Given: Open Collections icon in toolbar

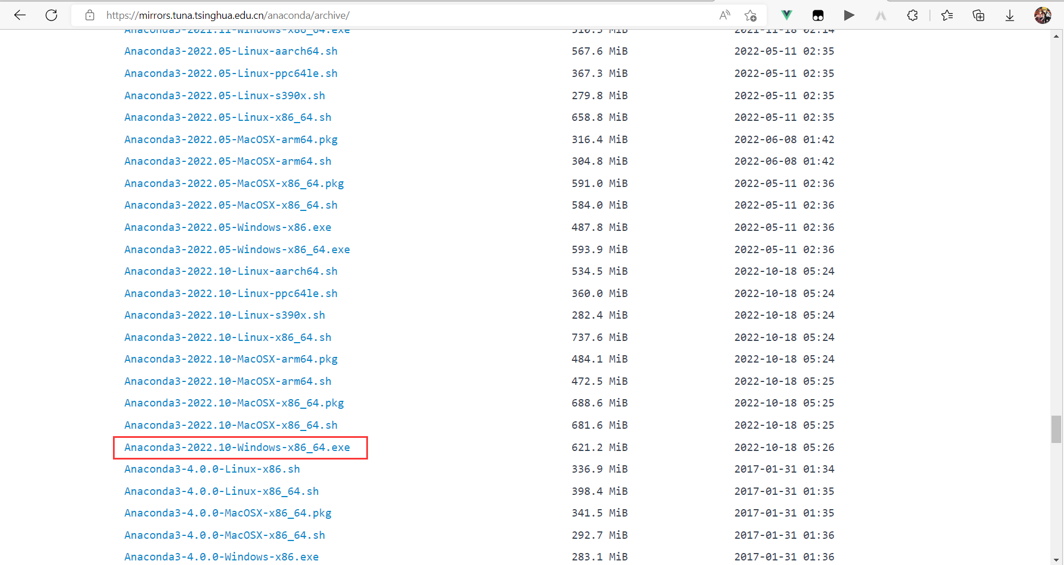Looking at the screenshot, I should (978, 15).
